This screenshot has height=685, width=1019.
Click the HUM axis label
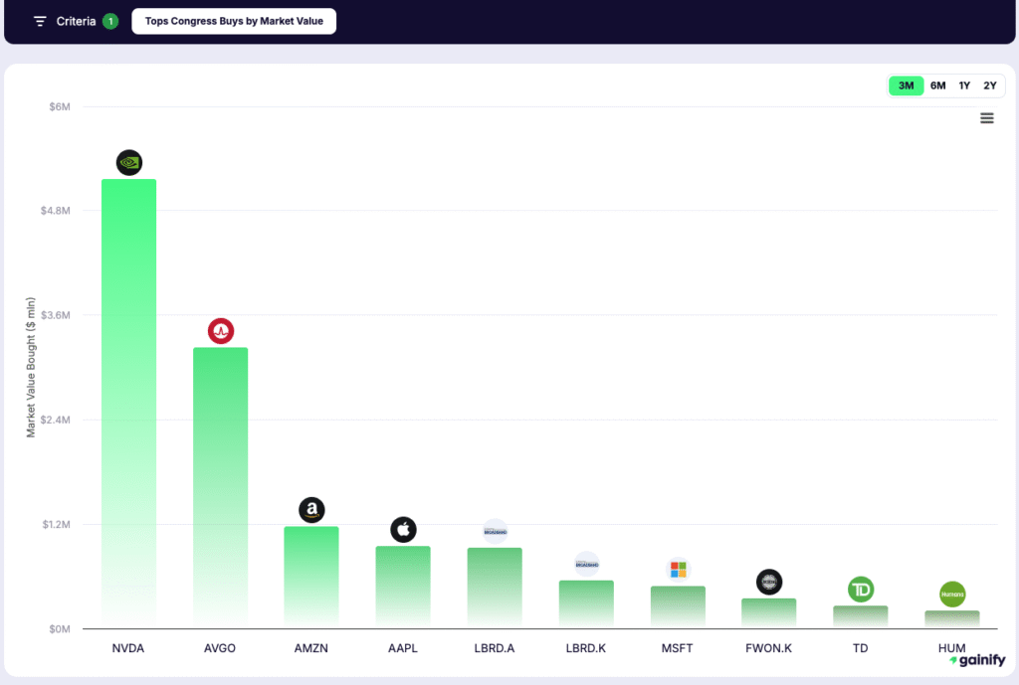(x=952, y=648)
